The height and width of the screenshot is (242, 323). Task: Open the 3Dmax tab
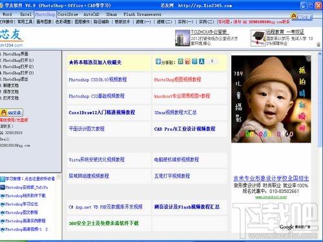(x=111, y=14)
